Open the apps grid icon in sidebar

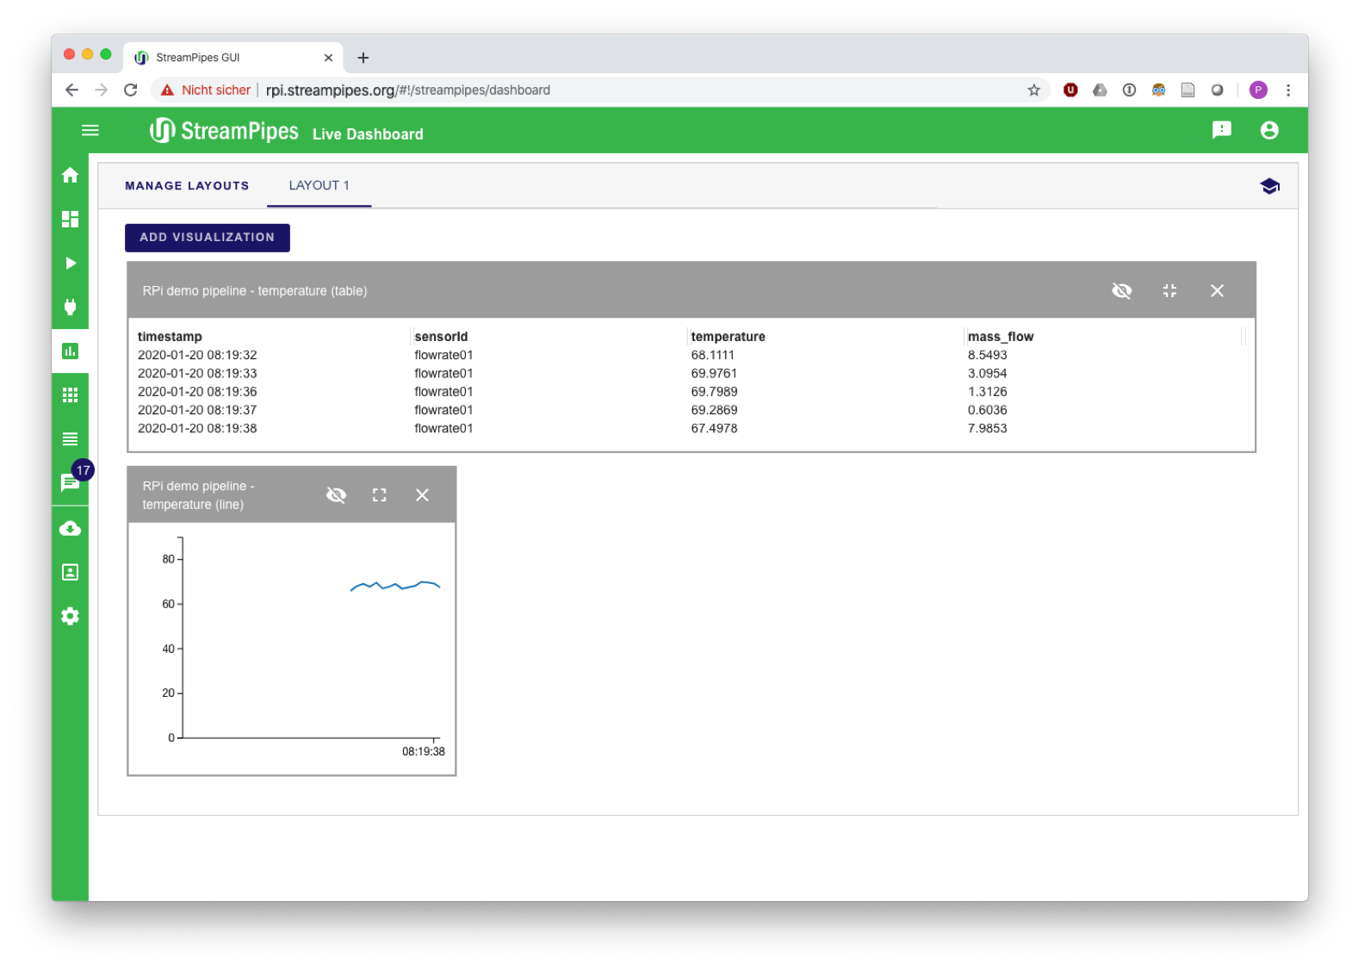(x=71, y=395)
